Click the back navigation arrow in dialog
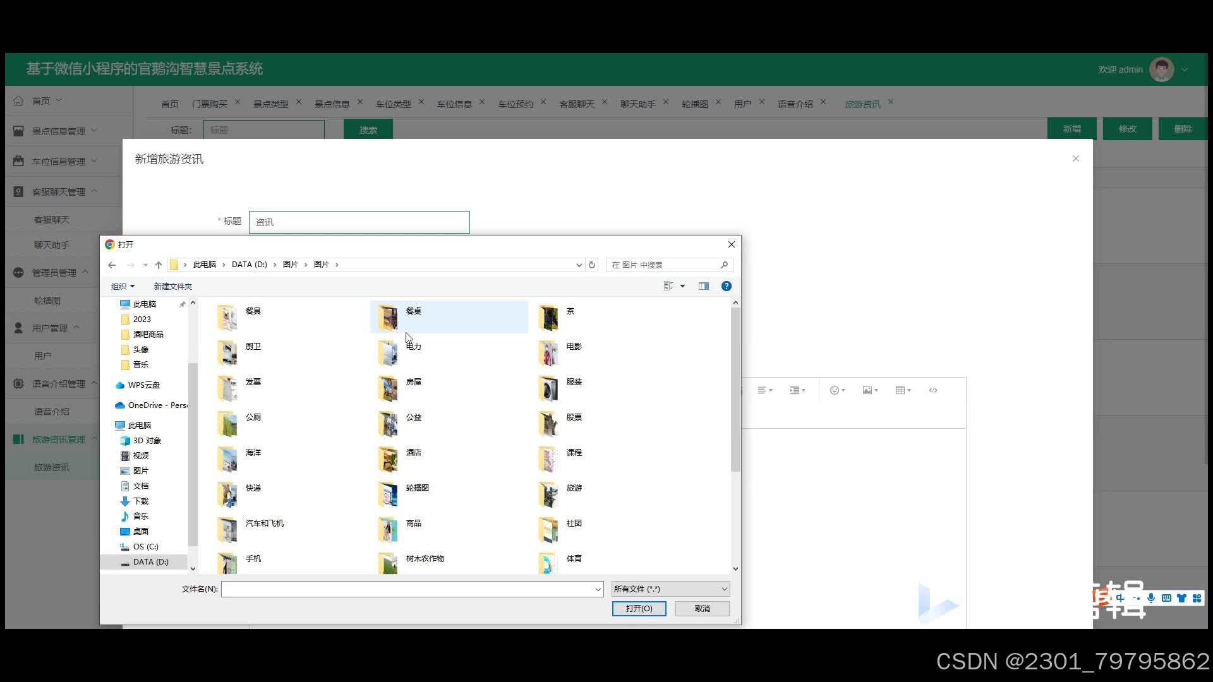This screenshot has height=682, width=1213. pos(112,265)
